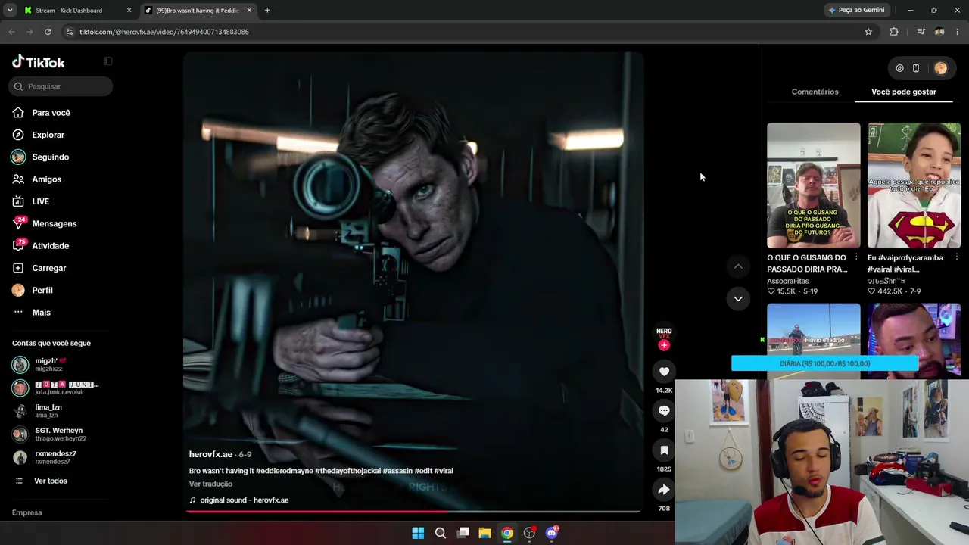Like the video with the heart icon

[x=664, y=372]
